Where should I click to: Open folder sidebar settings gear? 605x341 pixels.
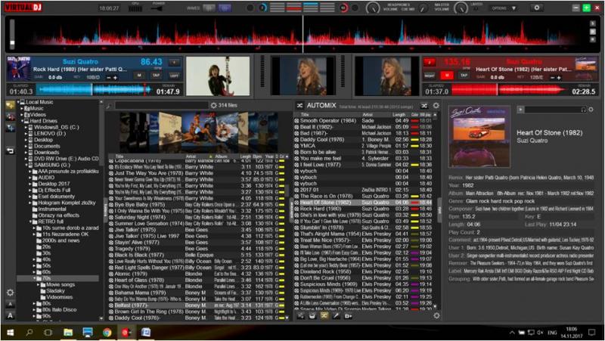tap(10, 293)
